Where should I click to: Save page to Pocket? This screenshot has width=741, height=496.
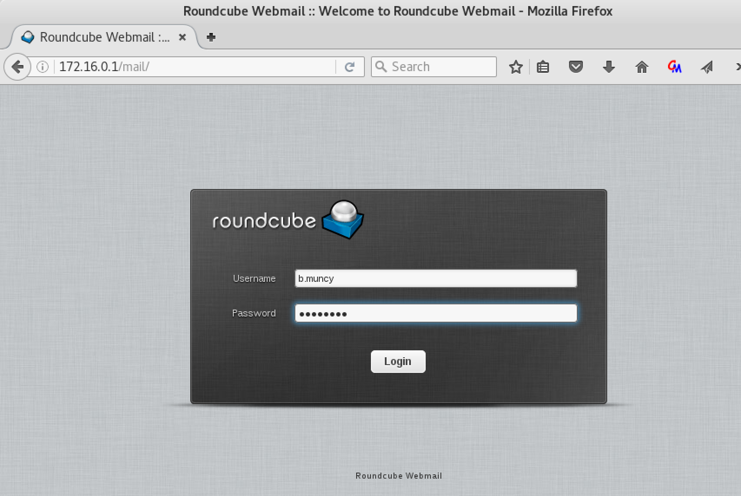pos(576,67)
